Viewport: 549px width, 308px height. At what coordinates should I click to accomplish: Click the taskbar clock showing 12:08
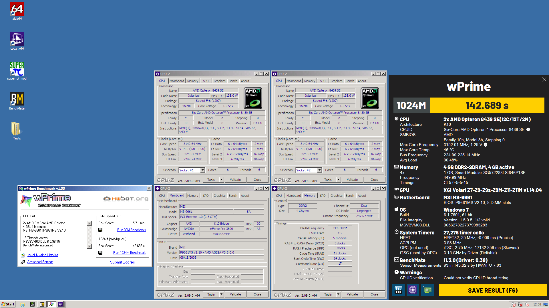click(537, 304)
